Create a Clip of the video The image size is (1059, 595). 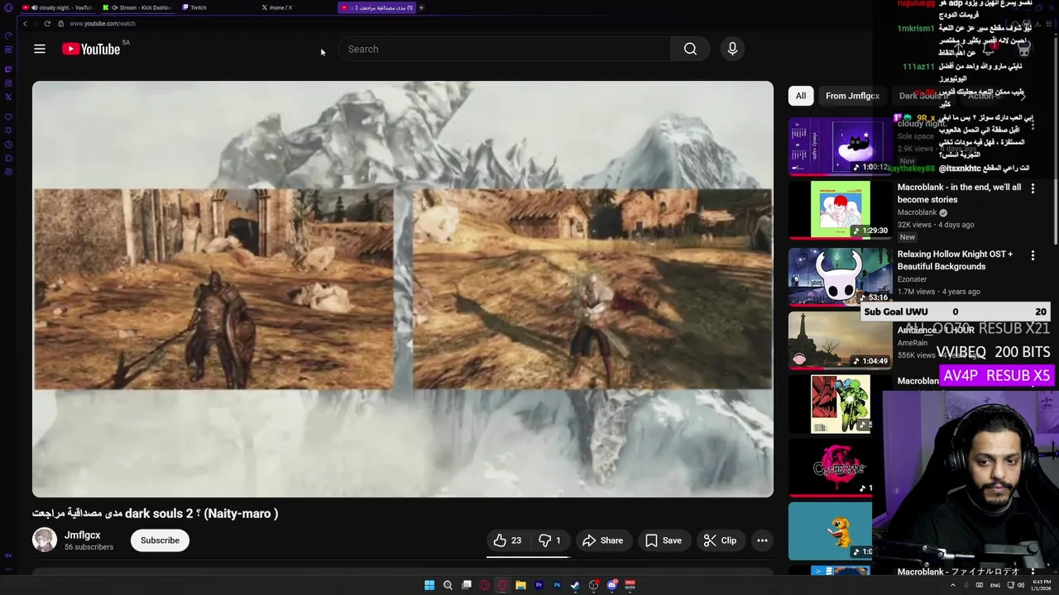tap(720, 540)
